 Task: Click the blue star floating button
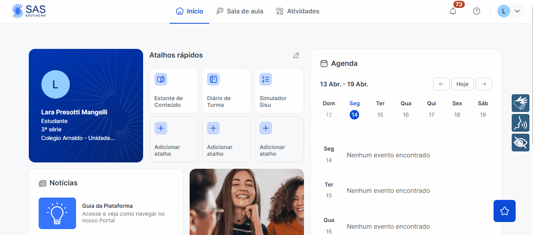click(x=505, y=211)
